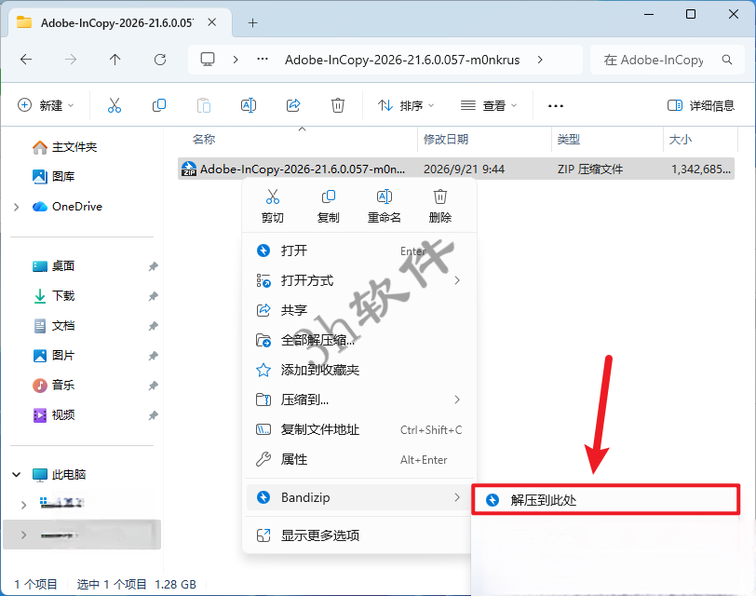Expand the 打开方式 submenu arrow
The height and width of the screenshot is (596, 756).
457,280
